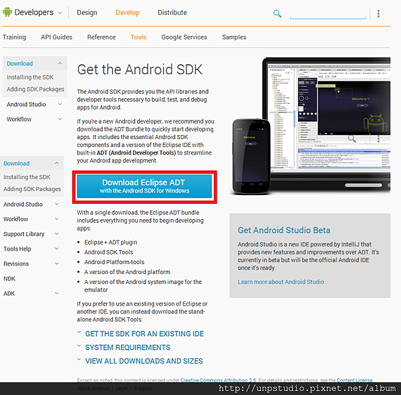This screenshot has width=401, height=395.
Task: Click A version of the Android platform bullet
Action: point(127,272)
